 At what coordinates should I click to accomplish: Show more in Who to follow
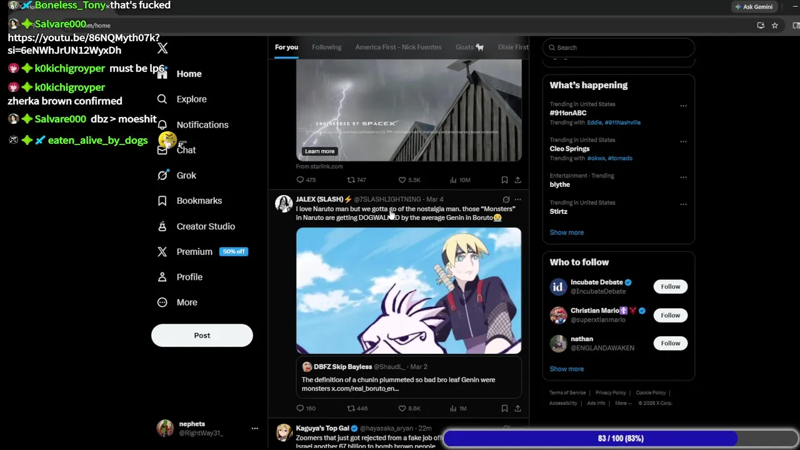pos(566,369)
